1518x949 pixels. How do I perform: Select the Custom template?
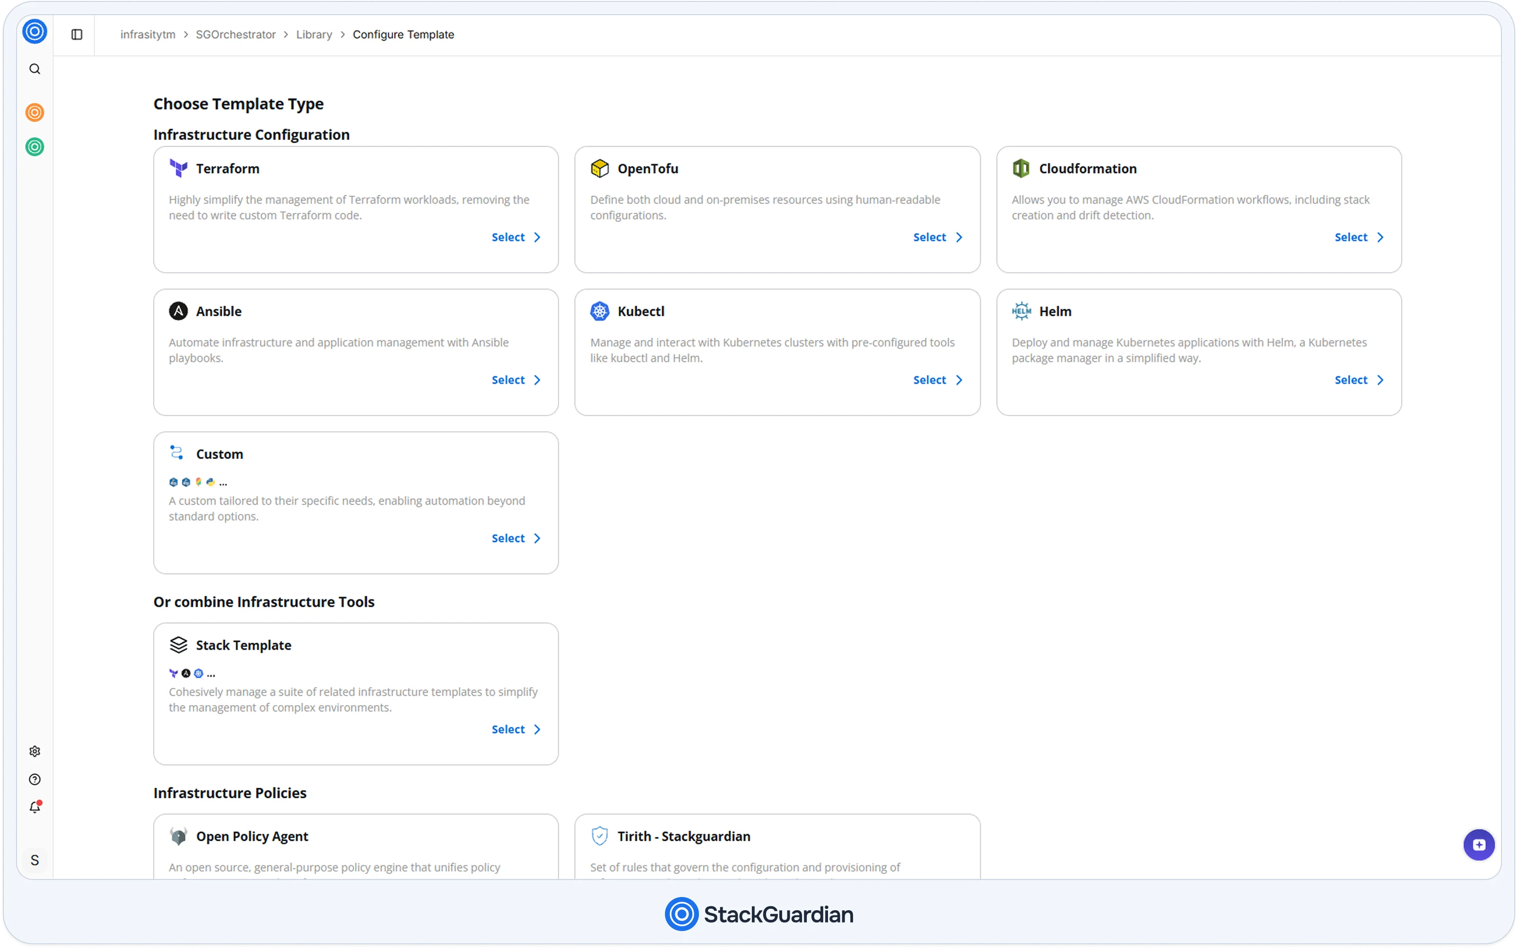[516, 538]
